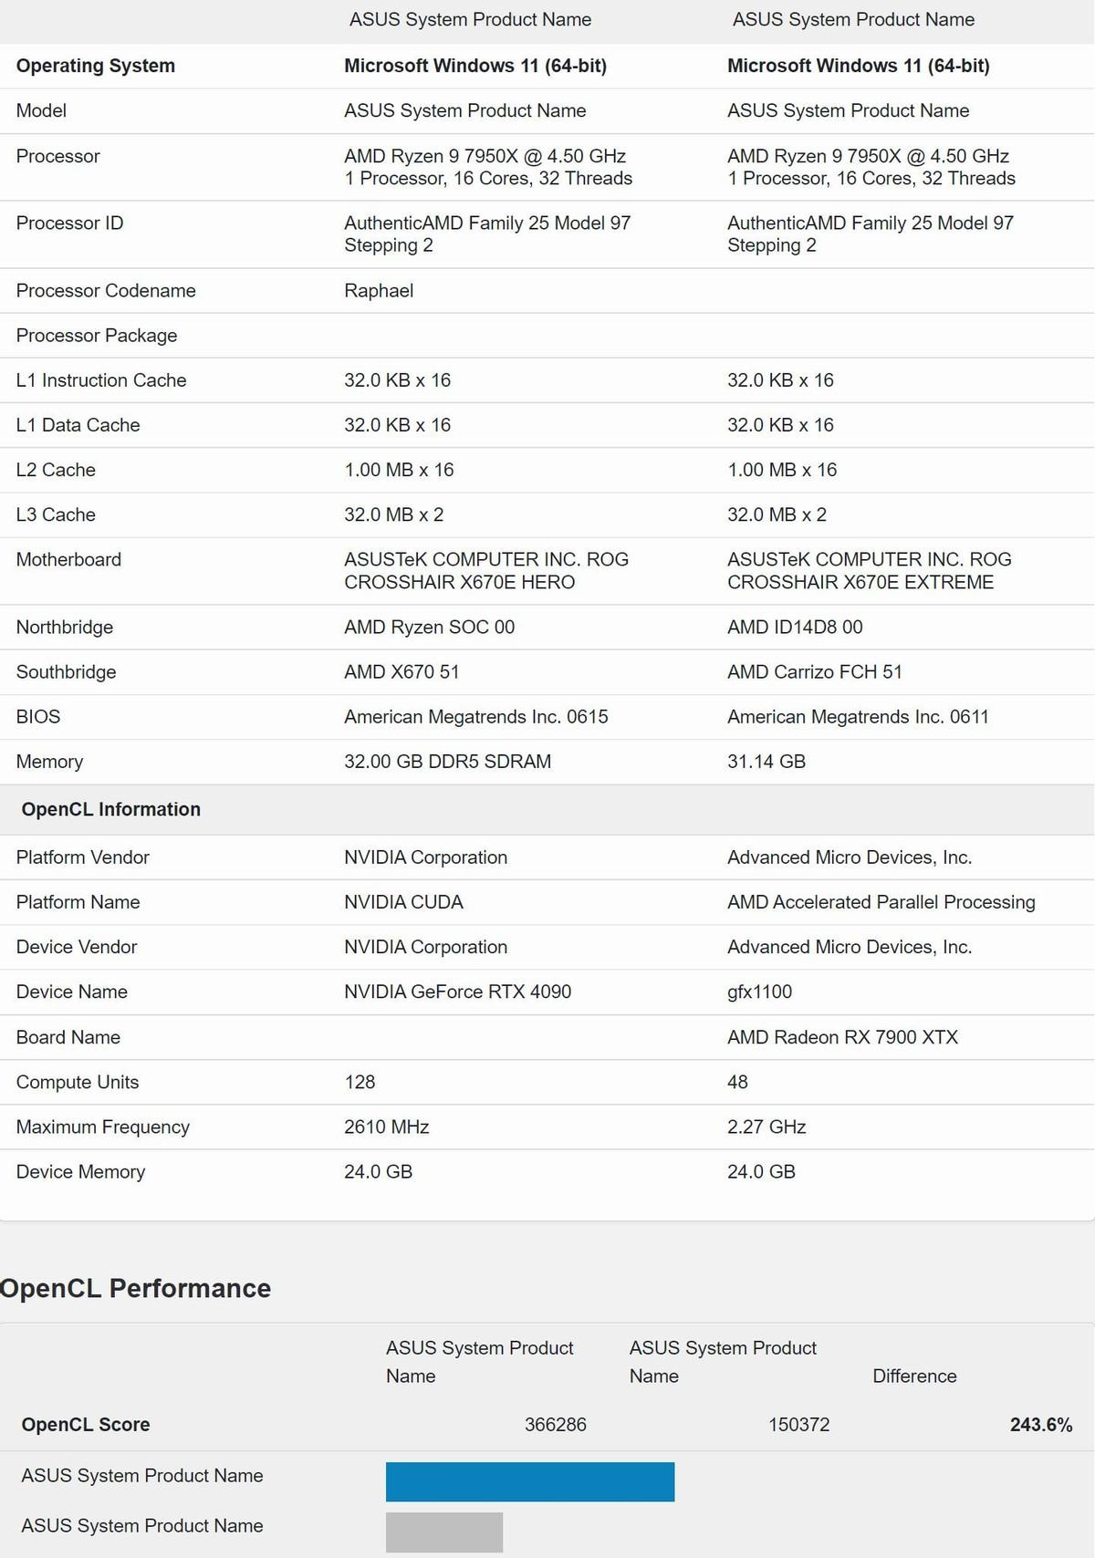This screenshot has height=1558, width=1095.
Task: Click the Operating System row label
Action: tap(96, 66)
